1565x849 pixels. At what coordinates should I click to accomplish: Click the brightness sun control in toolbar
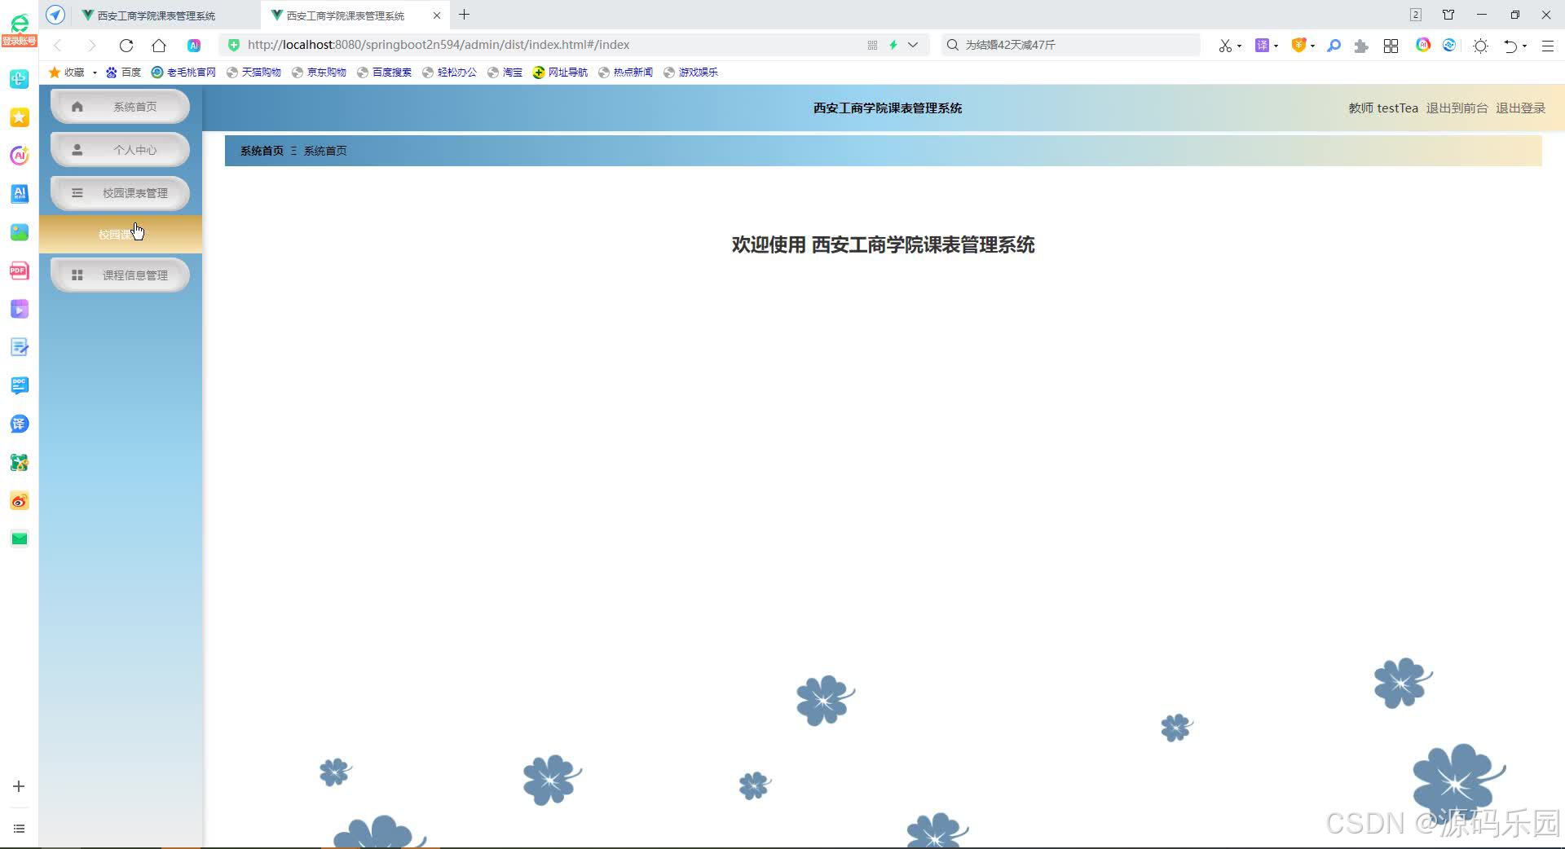click(1480, 46)
